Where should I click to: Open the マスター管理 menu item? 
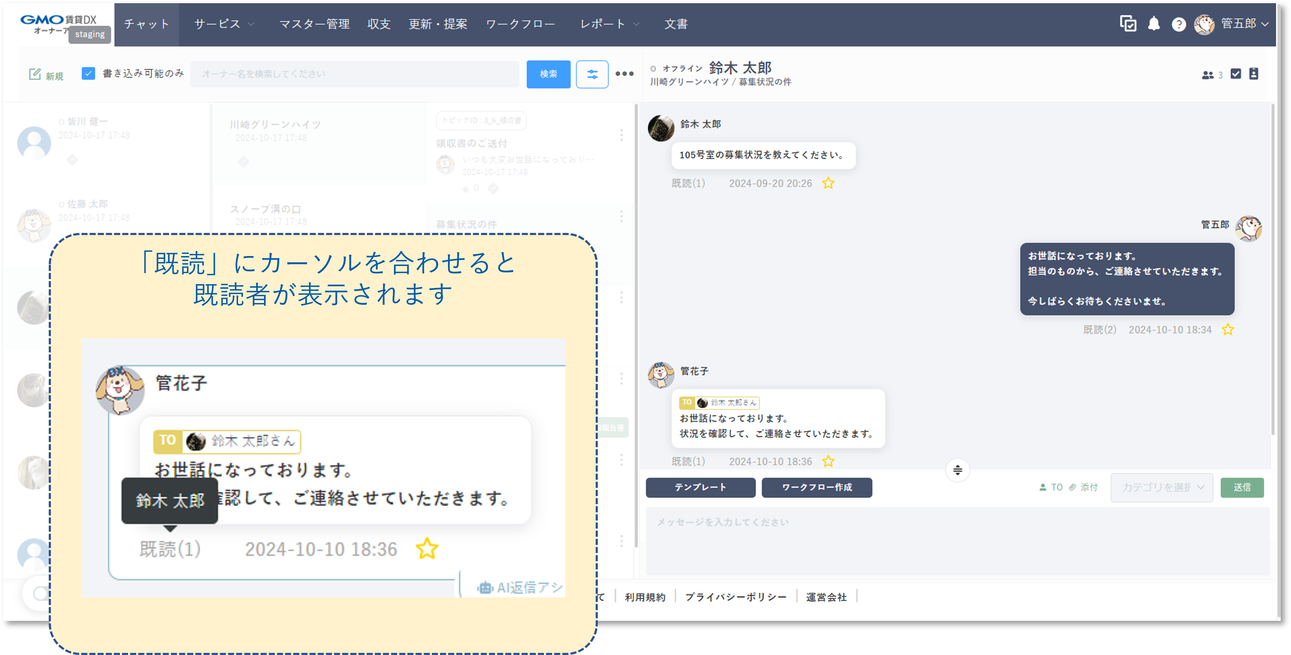[x=314, y=23]
